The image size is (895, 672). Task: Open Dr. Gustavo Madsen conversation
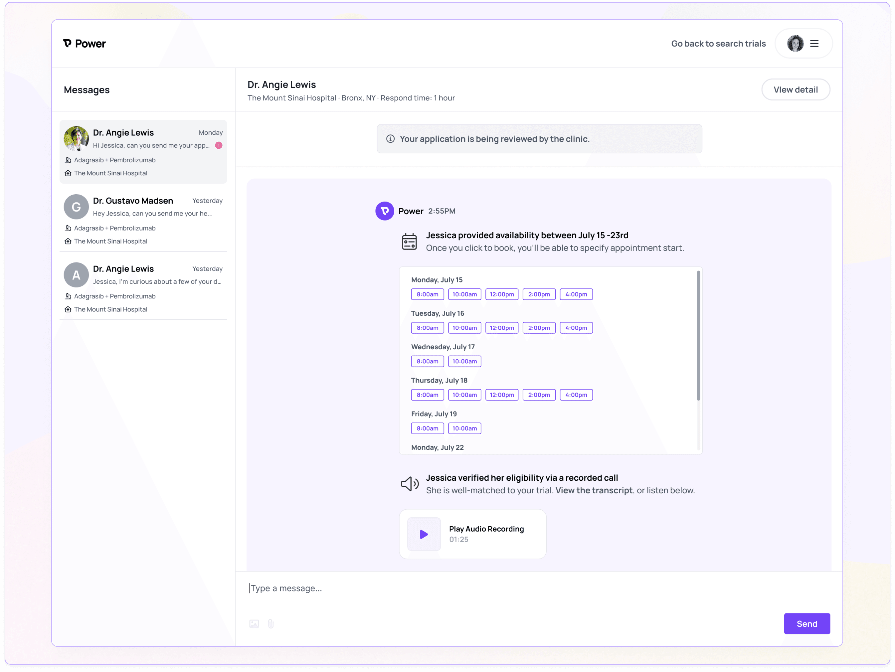(143, 219)
